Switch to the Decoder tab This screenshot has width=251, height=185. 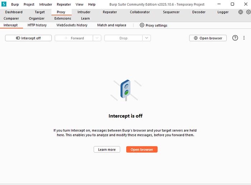pos(199,12)
